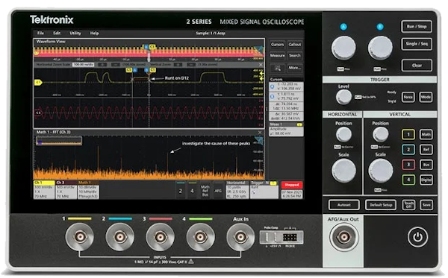
Task: Click the trigger Force button
Action: tap(408, 97)
